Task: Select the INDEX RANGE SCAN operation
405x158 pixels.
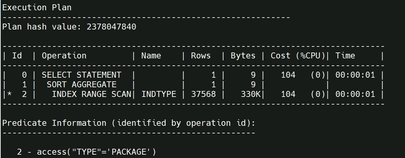Action: (92, 94)
